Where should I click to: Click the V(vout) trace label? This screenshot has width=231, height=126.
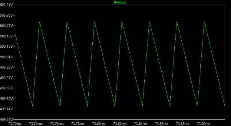pos(120,2)
